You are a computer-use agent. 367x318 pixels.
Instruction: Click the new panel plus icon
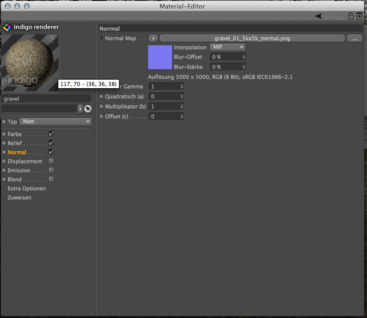click(x=359, y=16)
